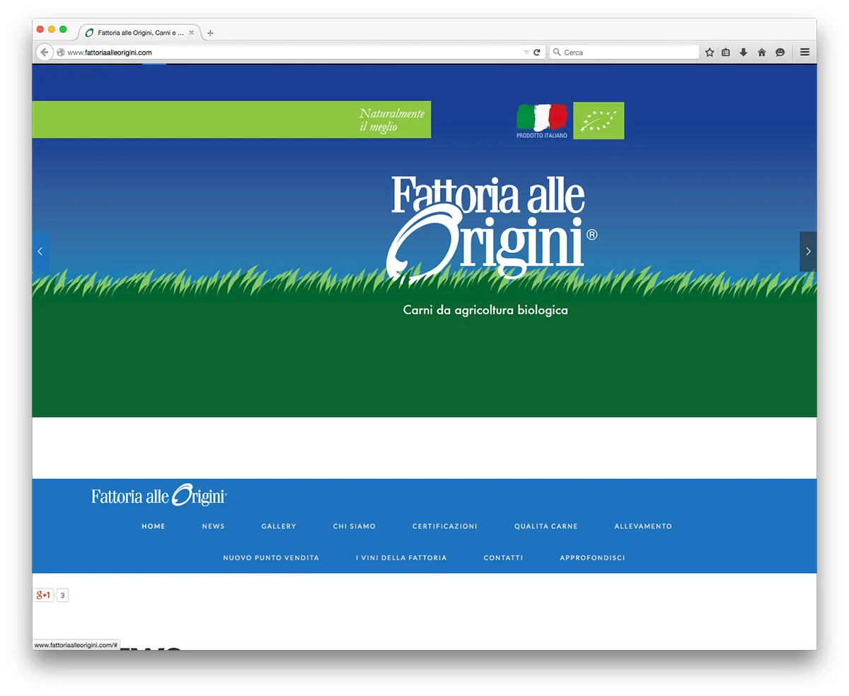Viewport: 849px width, 696px height.
Task: Click the search magnifier icon
Action: click(557, 52)
